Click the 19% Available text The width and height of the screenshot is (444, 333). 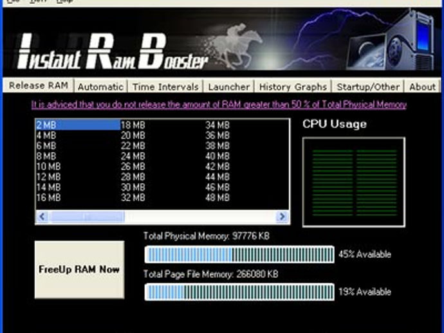[x=365, y=292]
